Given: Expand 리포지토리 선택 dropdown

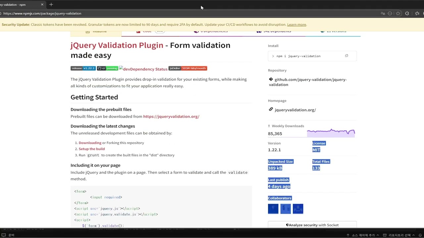Looking at the screenshot, I should 399,235.
